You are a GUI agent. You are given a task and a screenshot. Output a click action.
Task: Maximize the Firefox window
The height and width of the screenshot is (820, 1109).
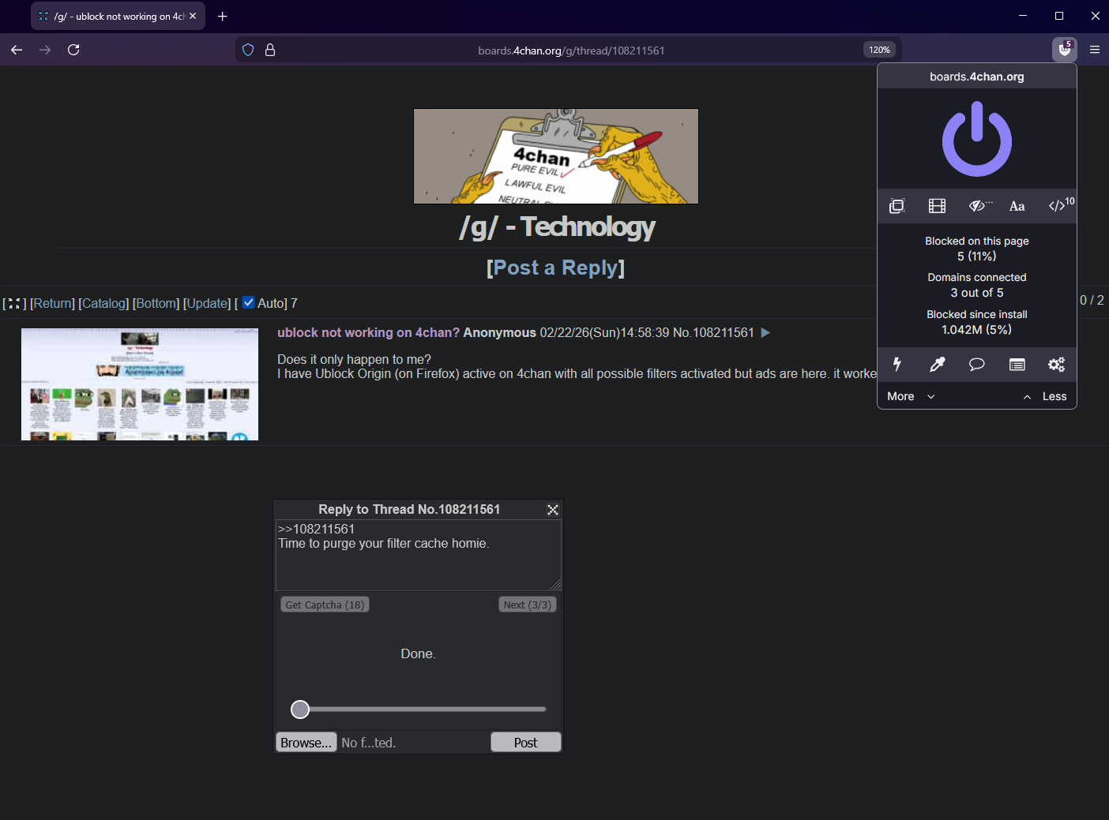(x=1059, y=16)
